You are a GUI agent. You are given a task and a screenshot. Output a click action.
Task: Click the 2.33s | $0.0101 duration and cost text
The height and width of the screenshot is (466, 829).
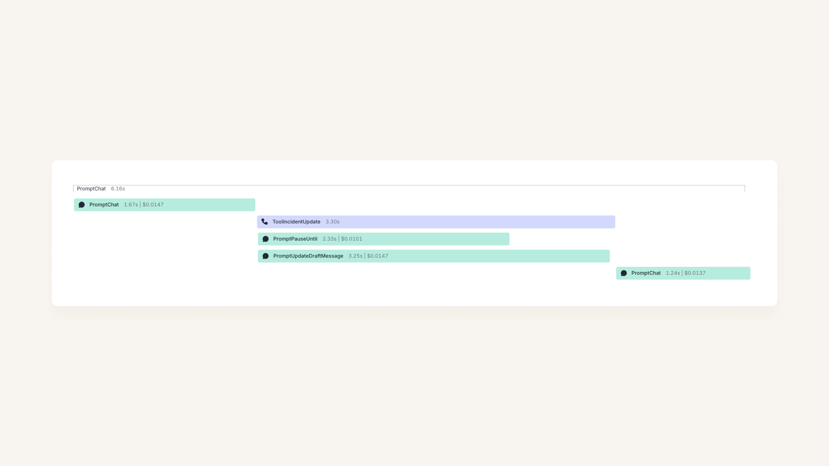pyautogui.click(x=342, y=239)
